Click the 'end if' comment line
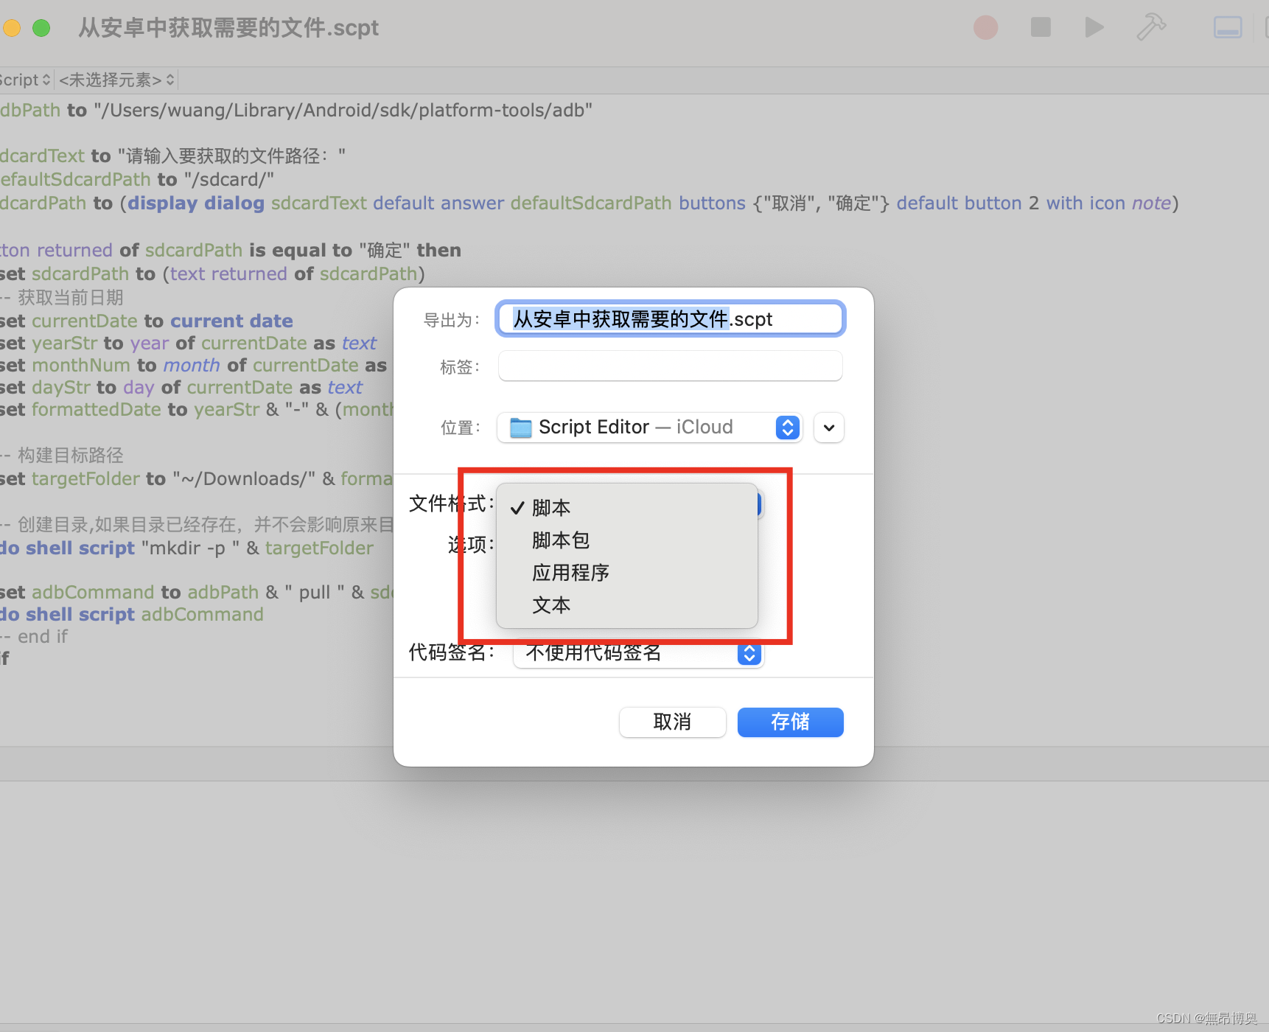The height and width of the screenshot is (1032, 1269). 34,637
